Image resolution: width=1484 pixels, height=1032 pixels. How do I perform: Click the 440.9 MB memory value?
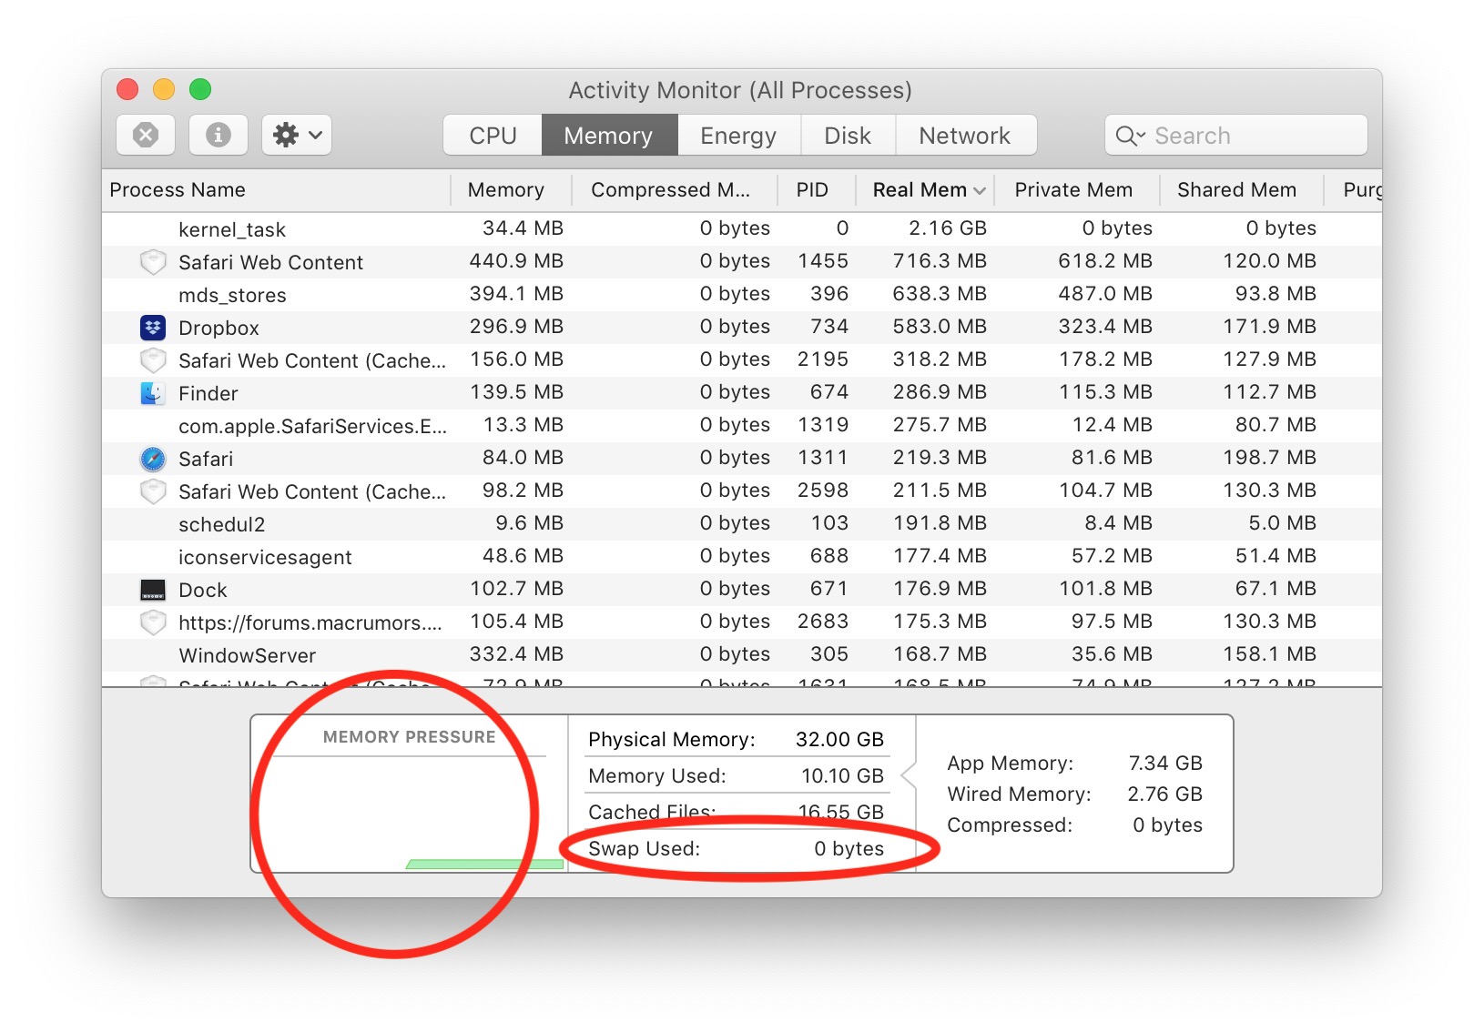click(516, 261)
